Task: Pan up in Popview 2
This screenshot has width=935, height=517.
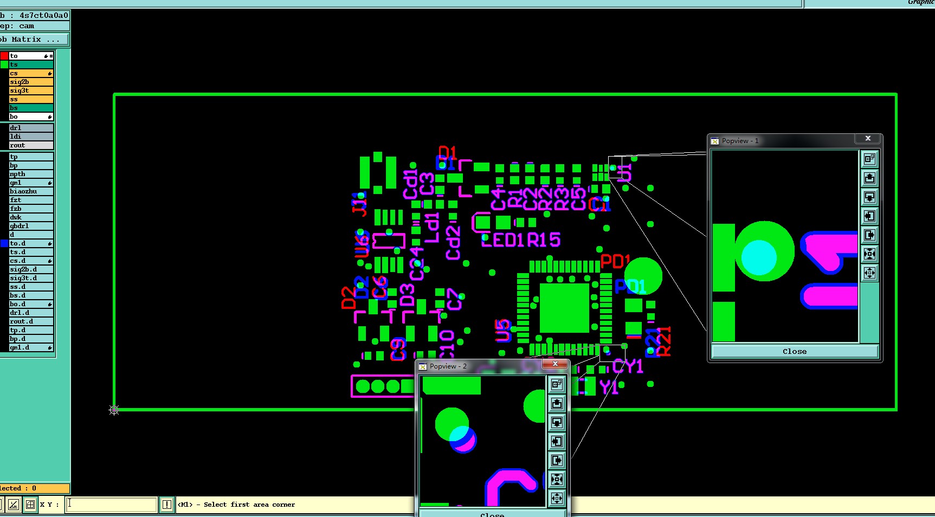Action: tap(557, 403)
